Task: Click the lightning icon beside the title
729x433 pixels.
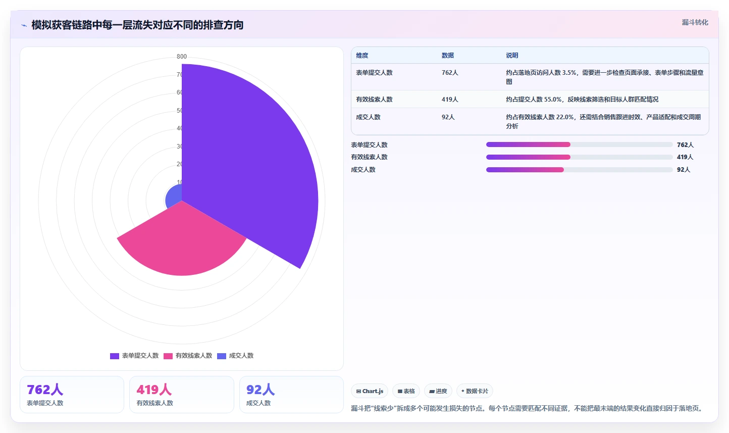Action: (x=24, y=25)
